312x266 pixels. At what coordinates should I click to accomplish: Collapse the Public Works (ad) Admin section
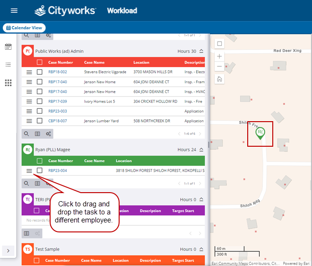coord(201,51)
